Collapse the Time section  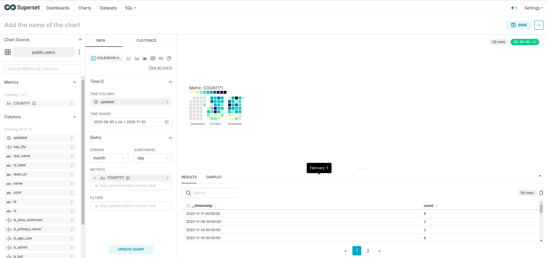point(170,82)
